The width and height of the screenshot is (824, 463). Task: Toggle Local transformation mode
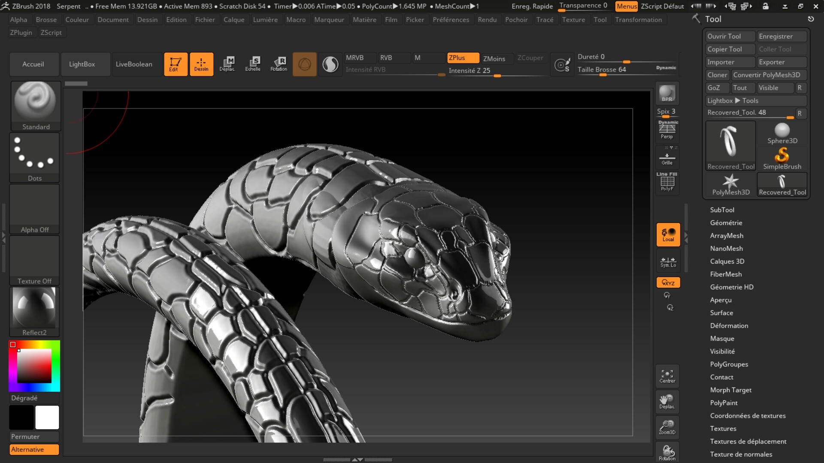pyautogui.click(x=668, y=235)
